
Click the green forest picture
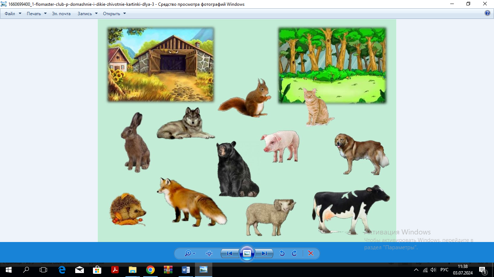[x=332, y=65]
